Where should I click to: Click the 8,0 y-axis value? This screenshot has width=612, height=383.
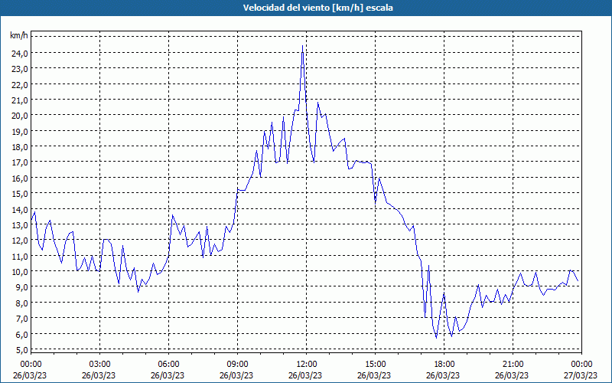[x=21, y=303]
